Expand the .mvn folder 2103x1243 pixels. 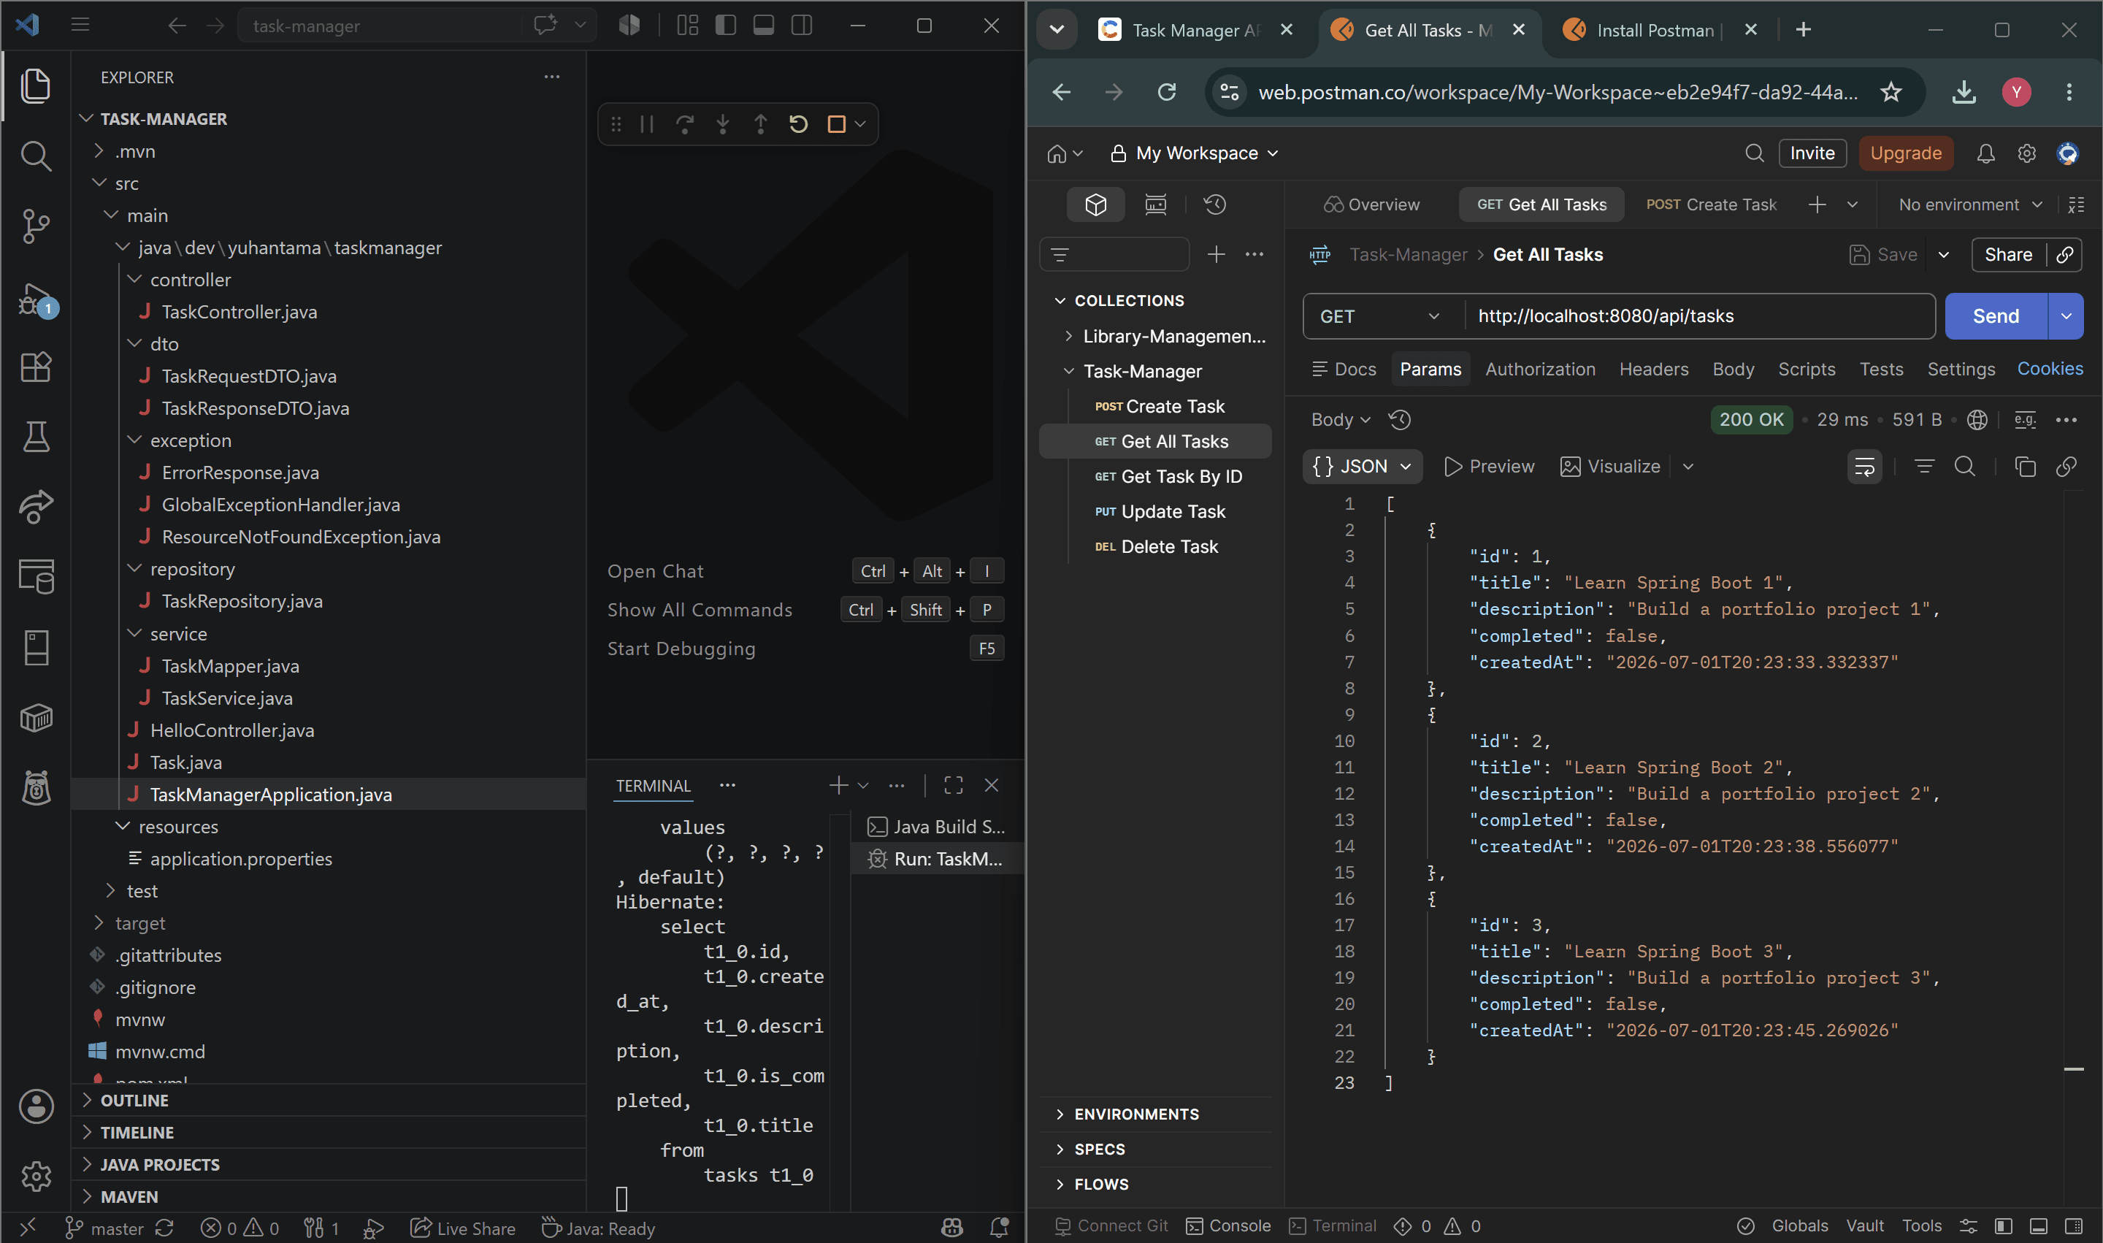(135, 150)
